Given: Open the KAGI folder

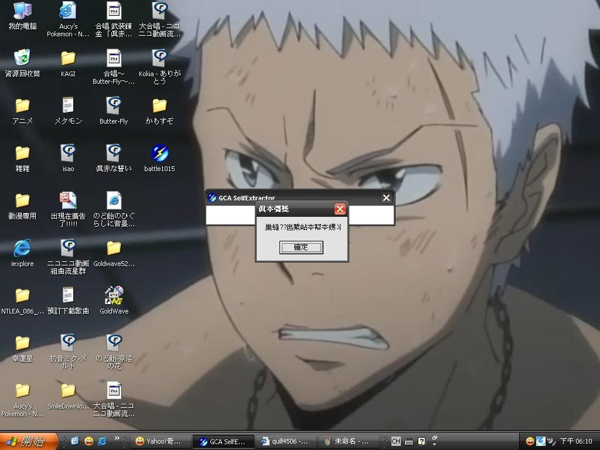Looking at the screenshot, I should [68, 63].
